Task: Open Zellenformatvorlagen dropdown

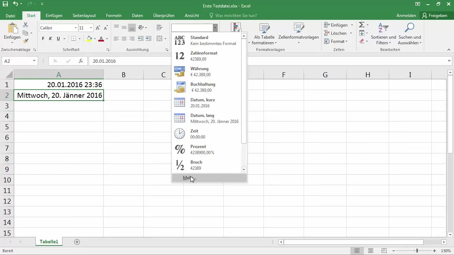Action: (299, 33)
